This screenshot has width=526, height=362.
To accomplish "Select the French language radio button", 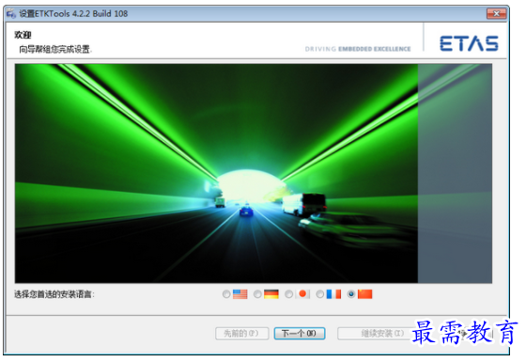I will pos(319,294).
